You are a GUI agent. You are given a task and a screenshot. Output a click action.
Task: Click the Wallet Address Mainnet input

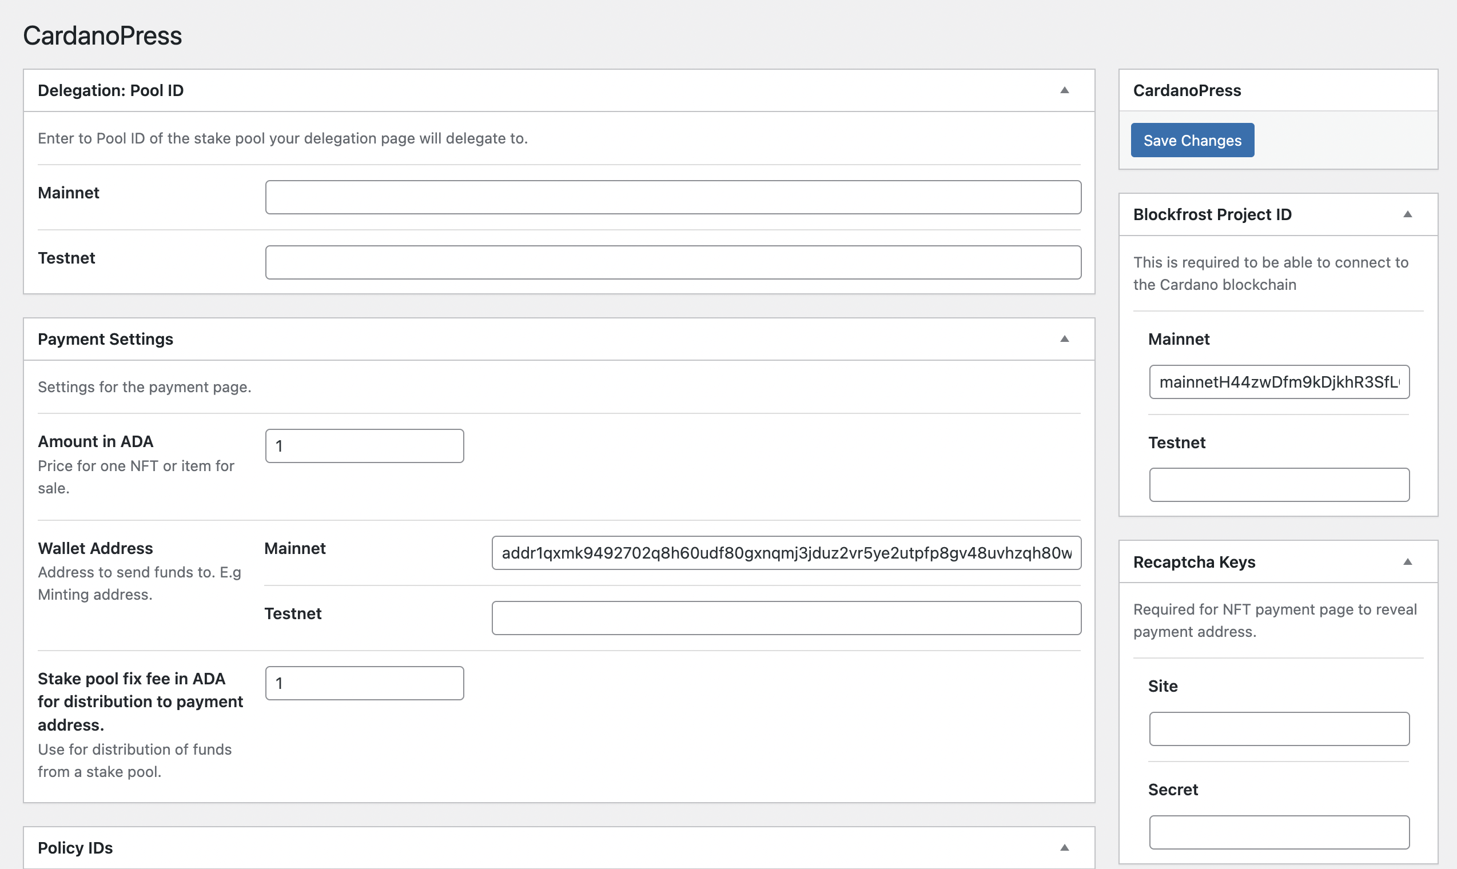tap(786, 553)
